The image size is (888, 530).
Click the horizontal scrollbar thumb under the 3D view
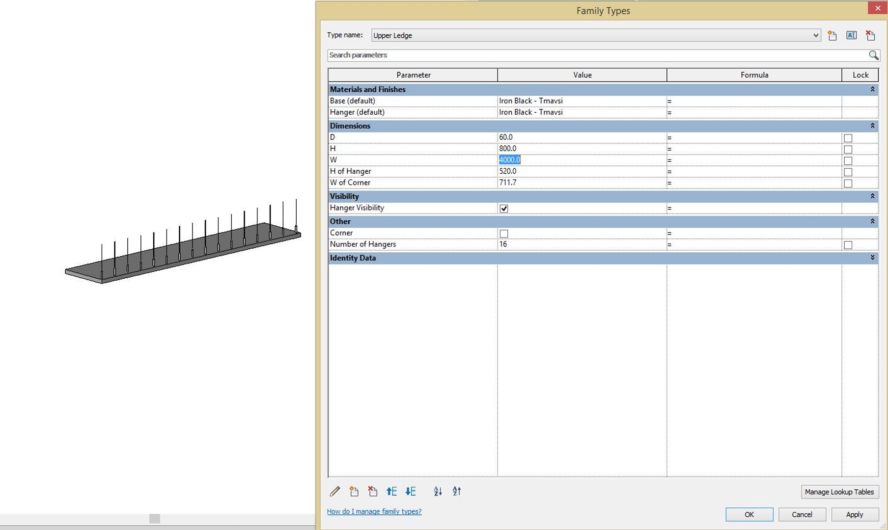[x=155, y=519]
